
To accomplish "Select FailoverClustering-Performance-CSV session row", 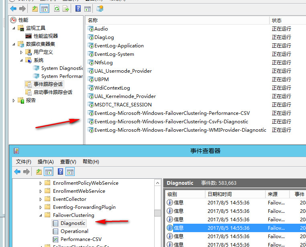I will coord(169,113).
